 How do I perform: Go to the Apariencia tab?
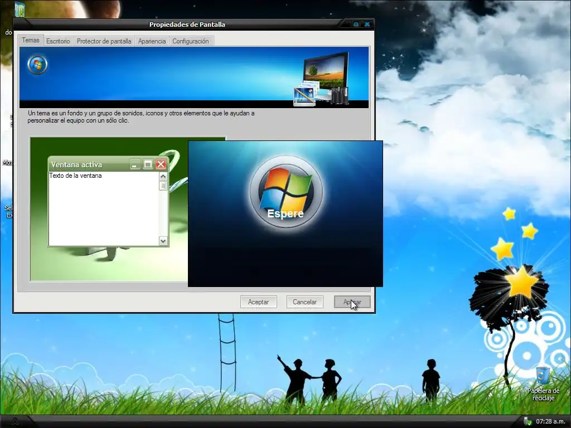pyautogui.click(x=152, y=41)
